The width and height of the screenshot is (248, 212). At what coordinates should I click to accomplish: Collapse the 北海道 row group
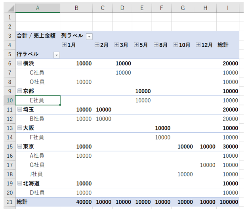(19, 183)
